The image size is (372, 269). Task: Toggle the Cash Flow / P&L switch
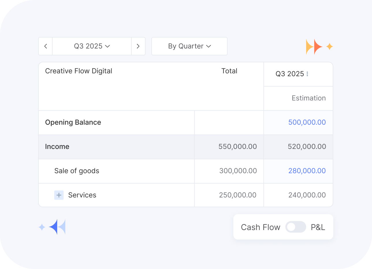coord(295,227)
